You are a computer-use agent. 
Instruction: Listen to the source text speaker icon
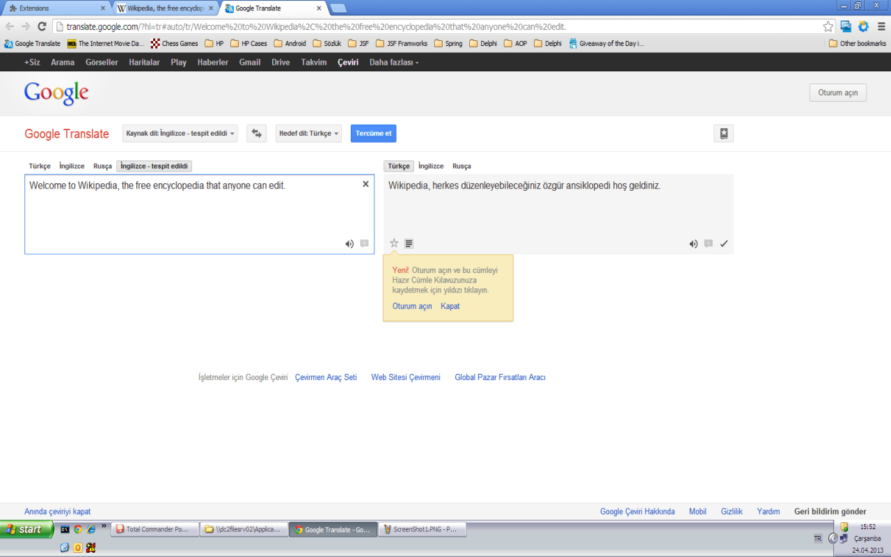pos(349,244)
